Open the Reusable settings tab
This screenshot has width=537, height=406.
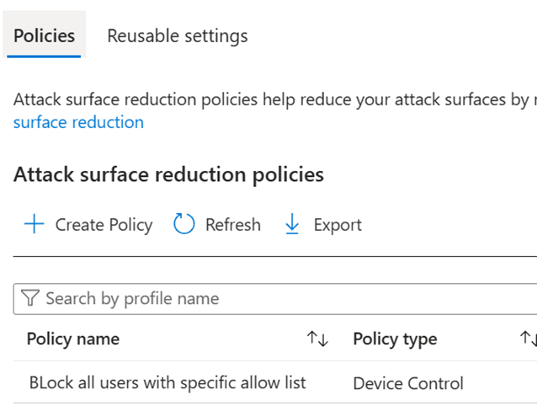(x=177, y=35)
